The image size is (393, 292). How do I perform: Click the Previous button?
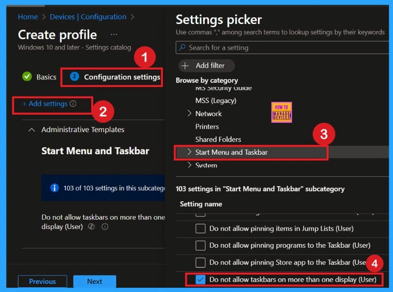(x=42, y=281)
